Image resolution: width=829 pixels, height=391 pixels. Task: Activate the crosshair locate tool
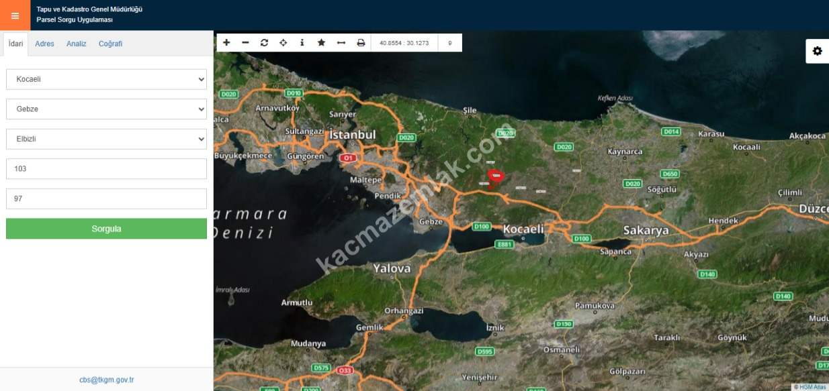click(283, 43)
